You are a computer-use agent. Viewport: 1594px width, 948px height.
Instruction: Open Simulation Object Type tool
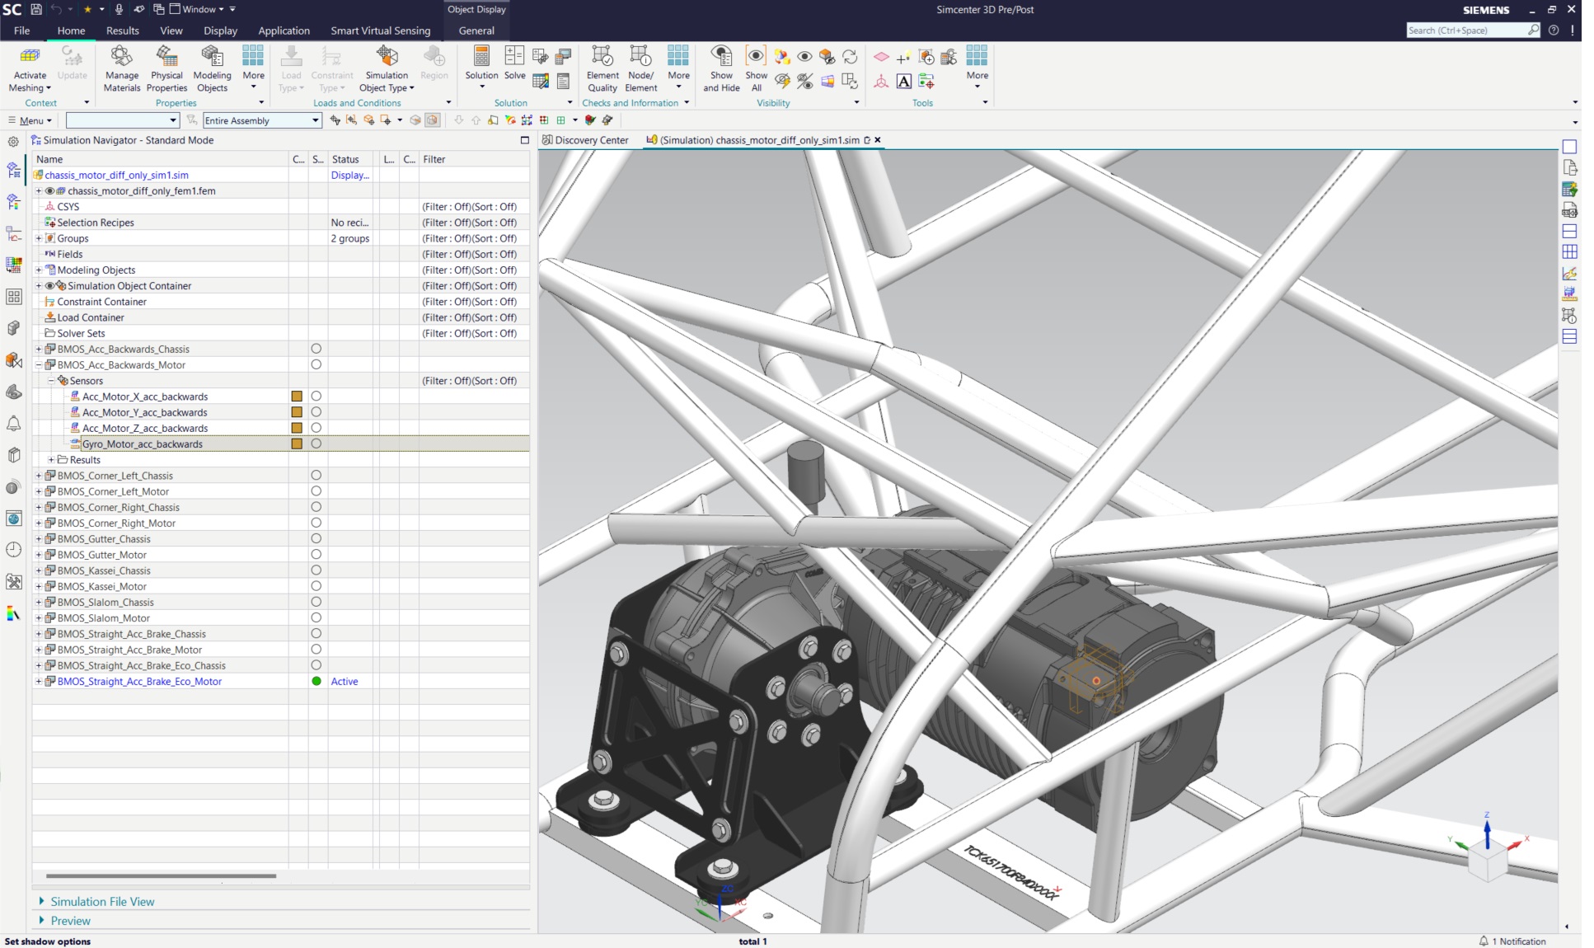coord(387,57)
